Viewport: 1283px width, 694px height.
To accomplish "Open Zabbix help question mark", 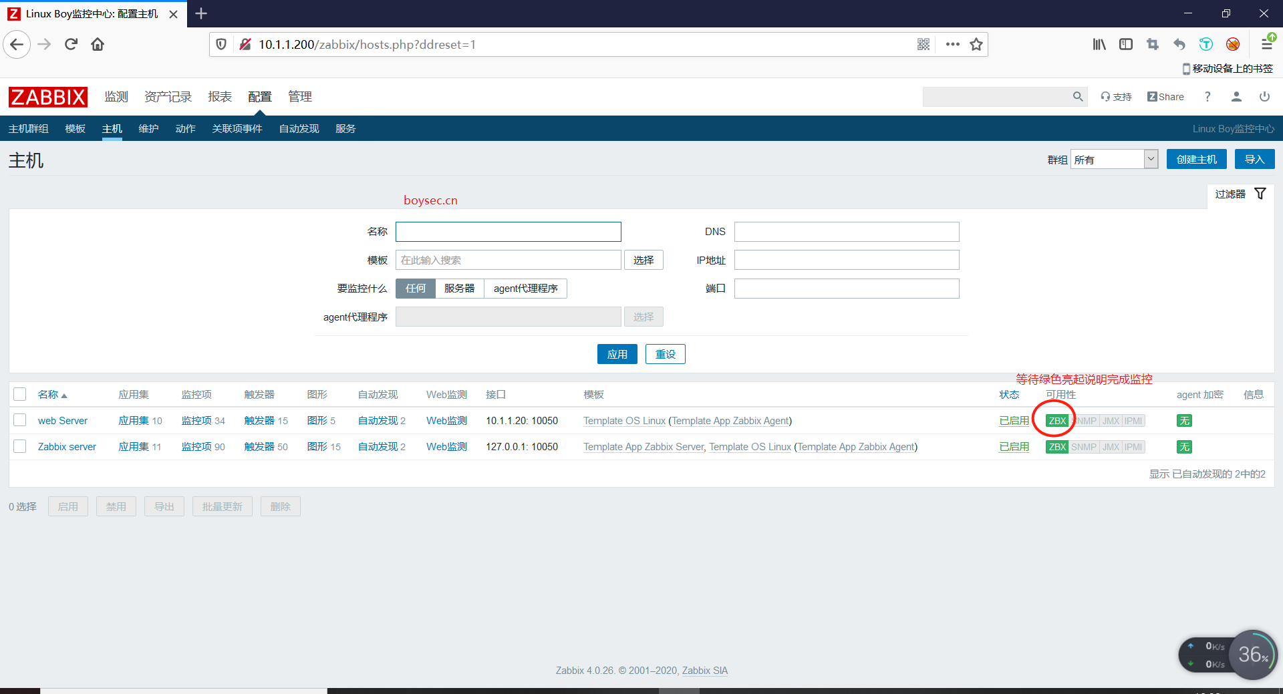I will click(1207, 97).
